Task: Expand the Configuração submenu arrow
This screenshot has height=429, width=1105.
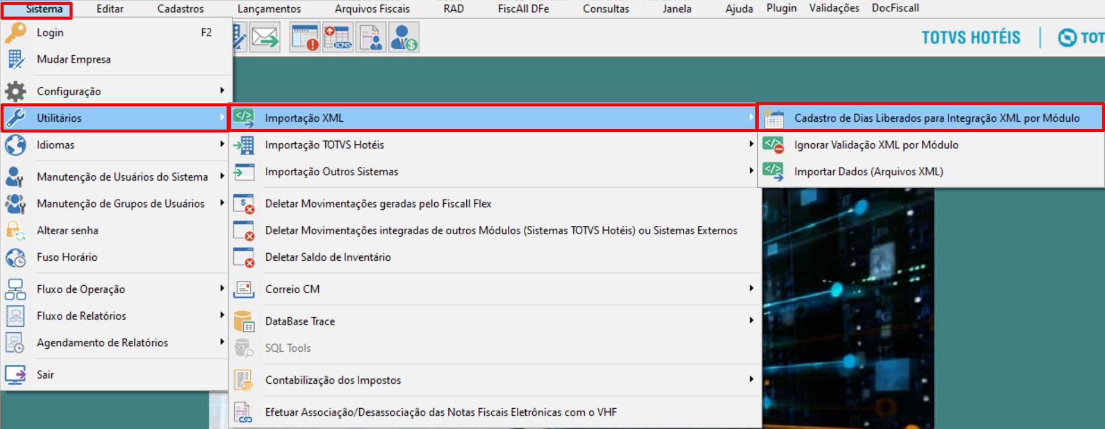Action: (x=222, y=90)
